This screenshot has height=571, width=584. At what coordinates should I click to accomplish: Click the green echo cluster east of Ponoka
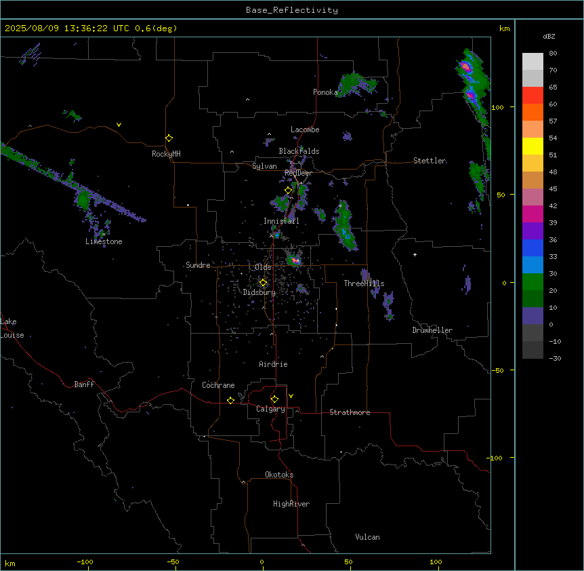[x=356, y=85]
